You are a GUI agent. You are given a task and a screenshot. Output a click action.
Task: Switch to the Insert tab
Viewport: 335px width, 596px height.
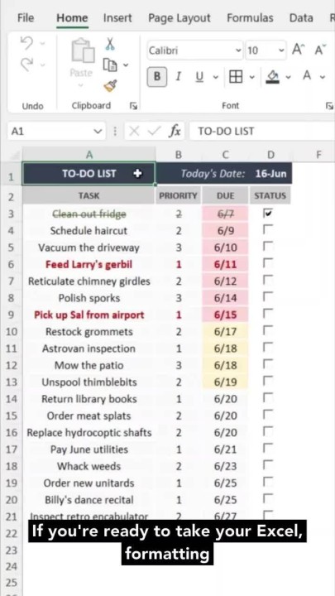117,18
